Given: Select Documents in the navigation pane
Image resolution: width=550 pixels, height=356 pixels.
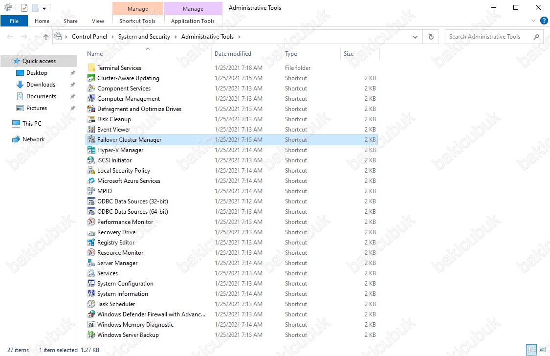Looking at the screenshot, I should (x=42, y=96).
